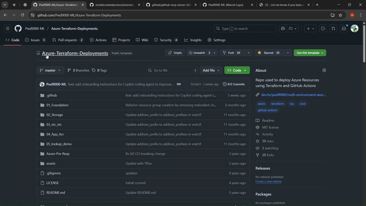Open the 672 Commits history
Image resolution: width=366 pixels, height=206 pixels.
234,84
